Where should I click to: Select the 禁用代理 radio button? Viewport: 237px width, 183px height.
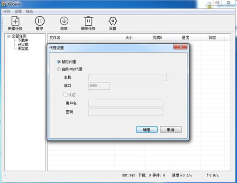click(59, 62)
